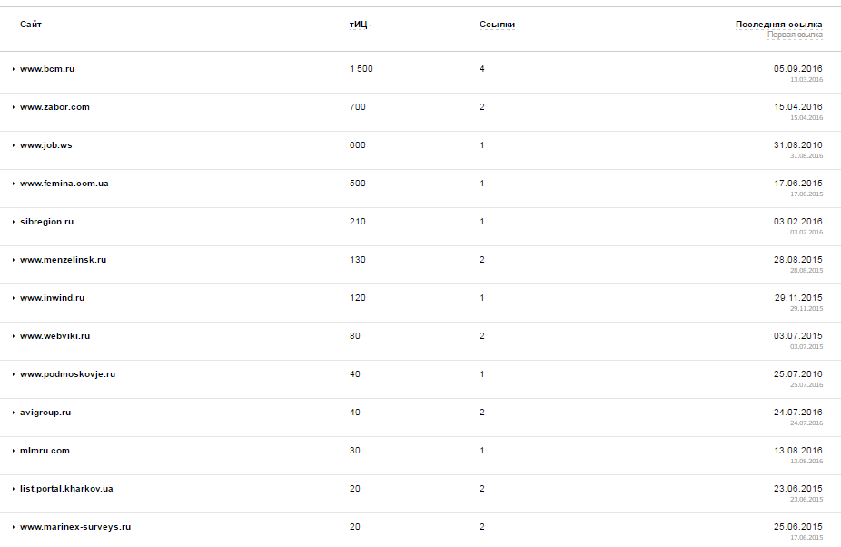Open the www.inwind.ru site entry

tap(52, 298)
